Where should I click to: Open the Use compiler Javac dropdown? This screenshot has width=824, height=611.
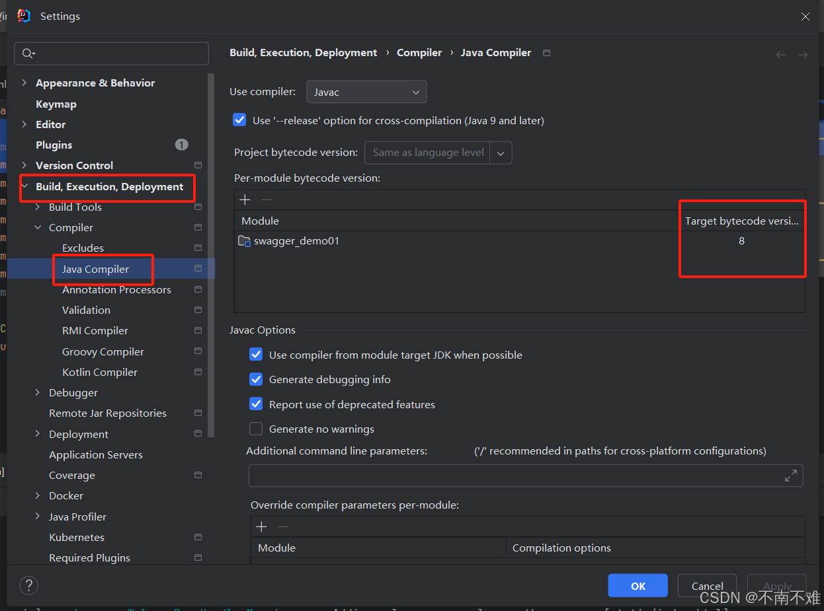[366, 92]
